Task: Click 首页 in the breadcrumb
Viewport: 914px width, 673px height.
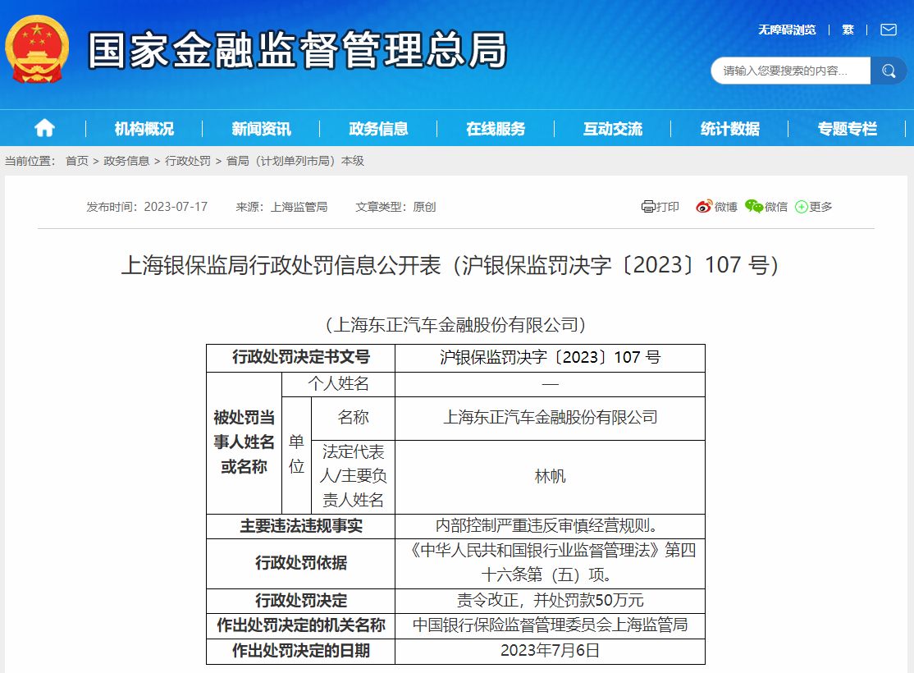Action: (77, 161)
